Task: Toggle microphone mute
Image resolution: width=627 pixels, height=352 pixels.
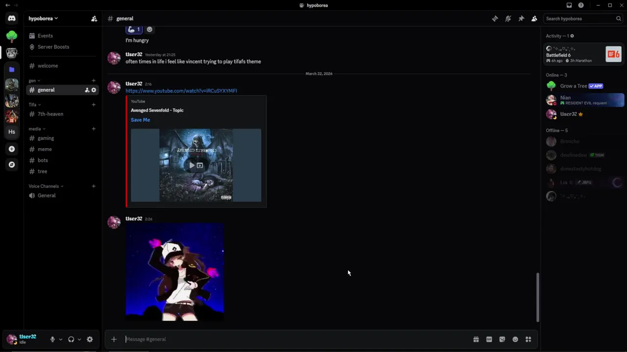Action: tap(52, 339)
